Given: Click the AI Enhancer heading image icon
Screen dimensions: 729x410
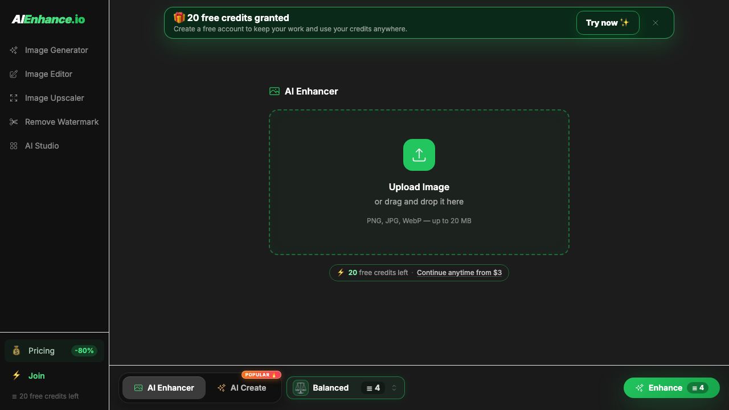Looking at the screenshot, I should click(275, 91).
